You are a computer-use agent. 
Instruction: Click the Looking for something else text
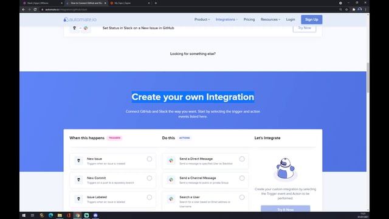pos(193,54)
